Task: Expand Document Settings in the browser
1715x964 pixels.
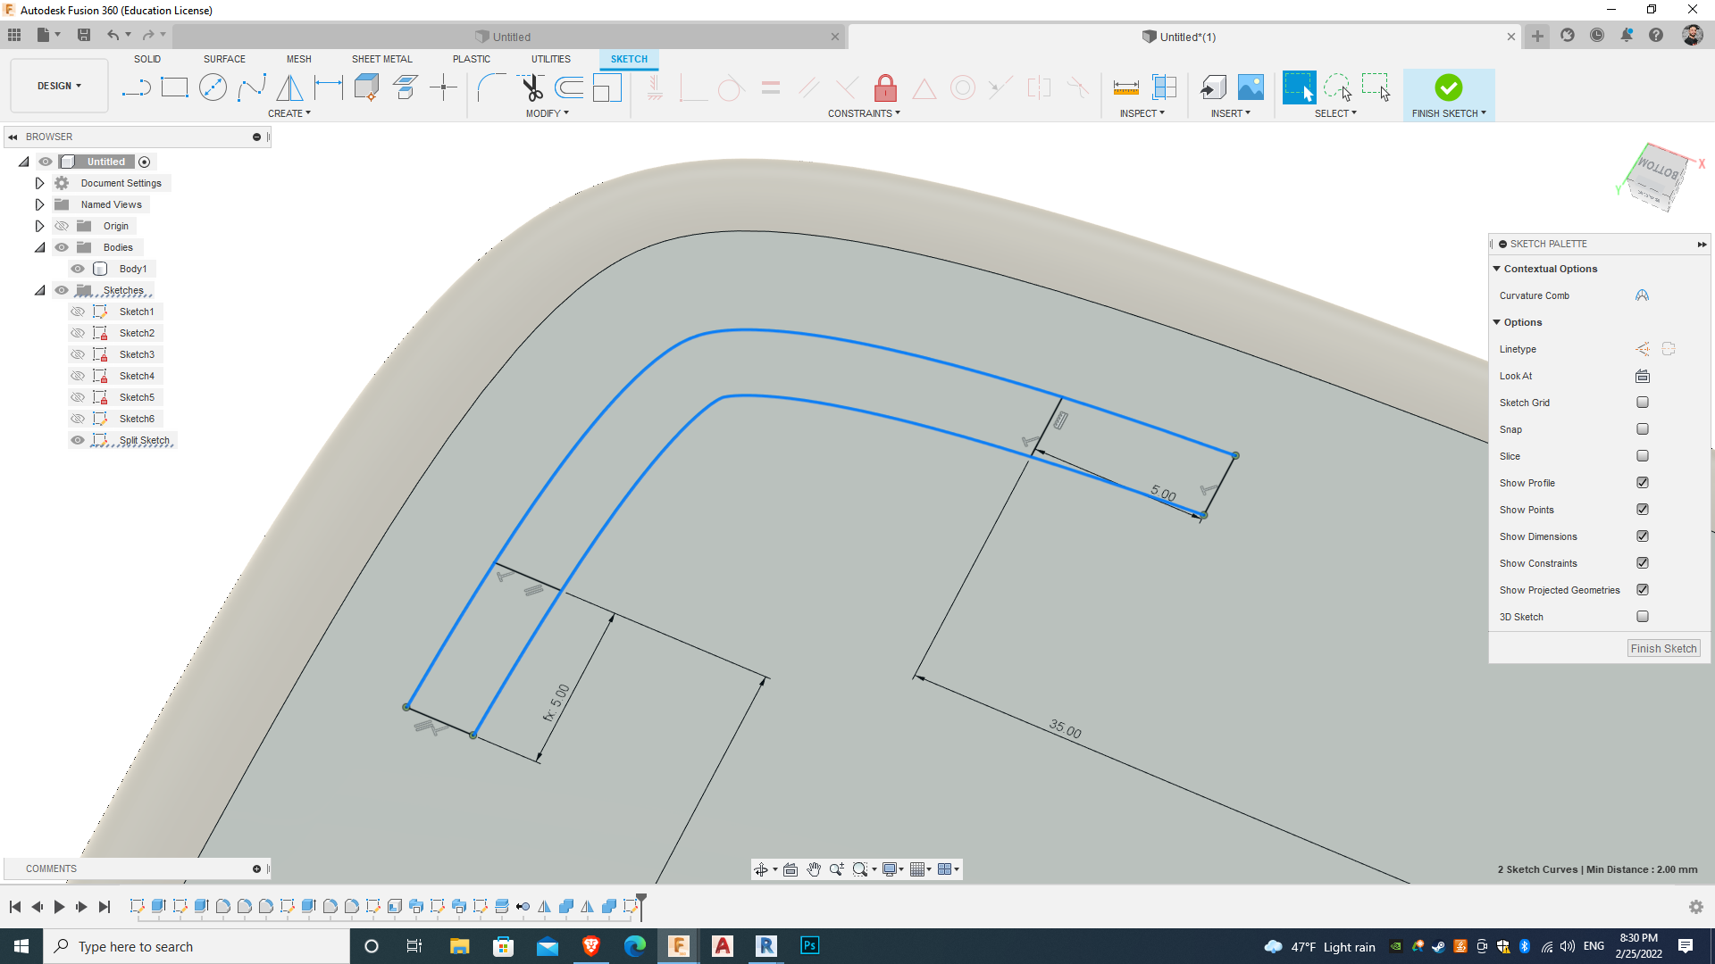Action: [x=39, y=182]
